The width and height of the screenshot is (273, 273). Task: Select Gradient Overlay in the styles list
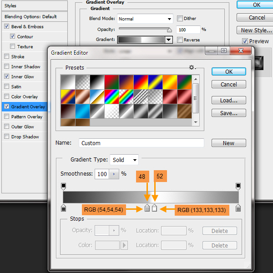(28, 107)
